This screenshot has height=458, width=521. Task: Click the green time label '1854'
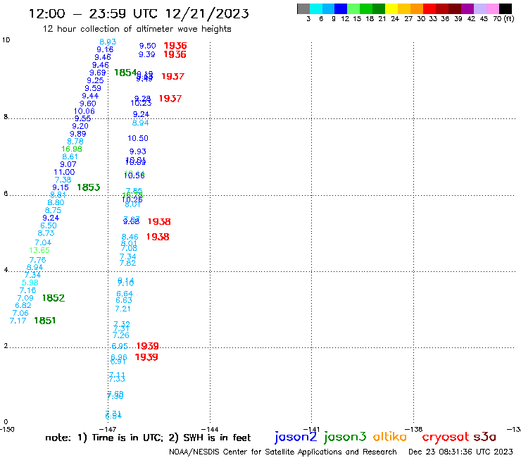[125, 73]
